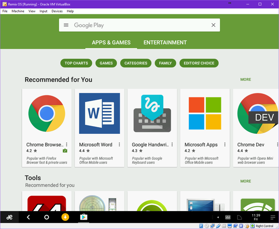
Task: Open the Google Handwriting Input app icon
Action: click(x=152, y=113)
